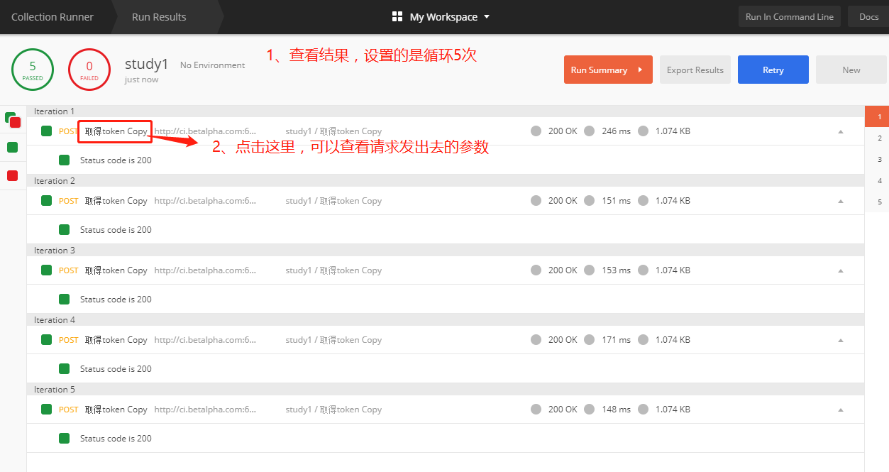Click the status-code indicator dot showing 200 OK in Iteration 1
Screen dimensions: 889x472
pos(536,131)
